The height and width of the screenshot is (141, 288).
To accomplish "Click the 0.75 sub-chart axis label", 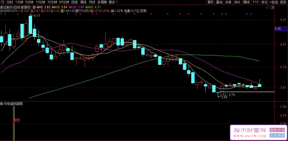I will [284, 115].
